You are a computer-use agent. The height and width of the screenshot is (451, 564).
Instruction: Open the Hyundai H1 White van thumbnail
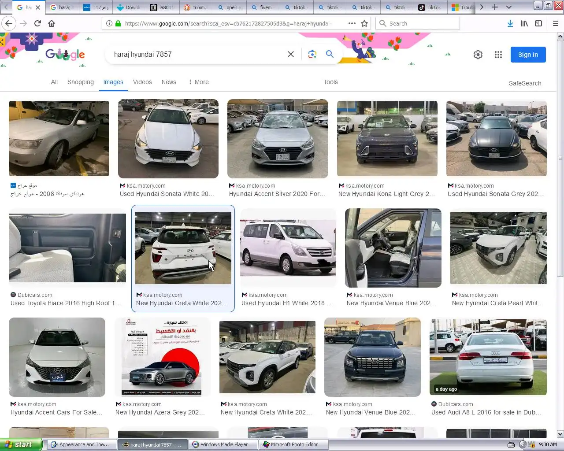[288, 248]
